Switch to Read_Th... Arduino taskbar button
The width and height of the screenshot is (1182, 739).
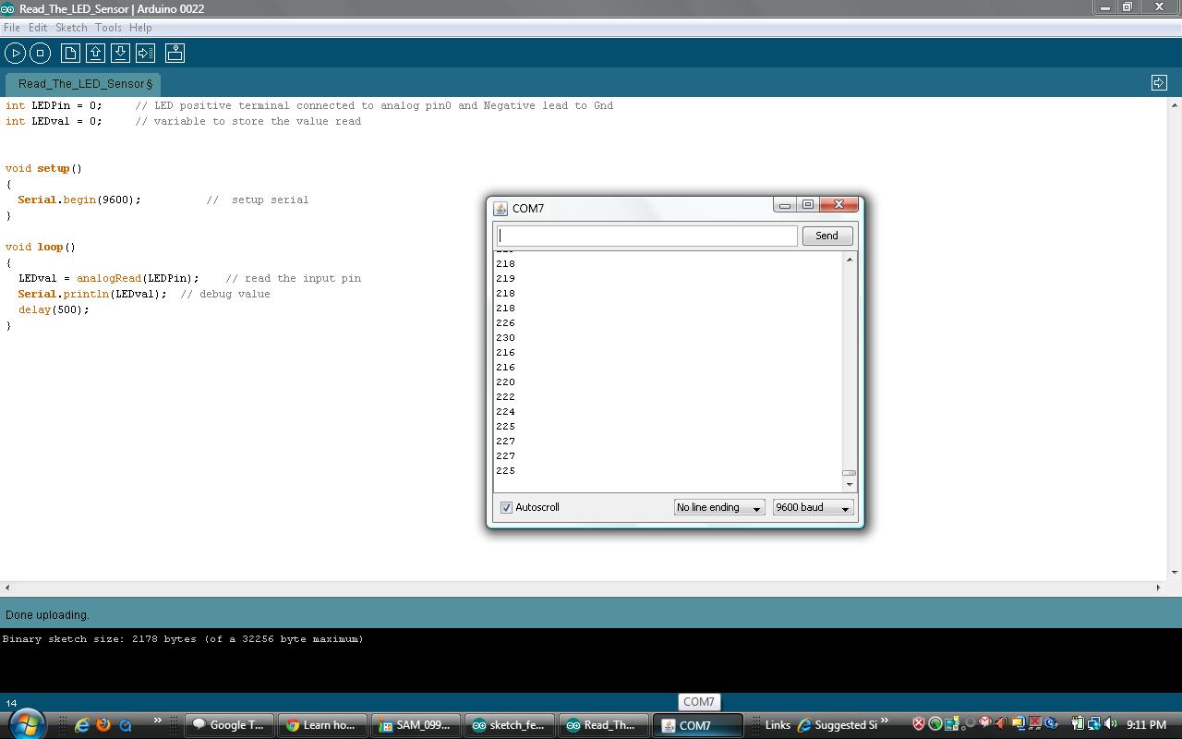[x=603, y=725]
